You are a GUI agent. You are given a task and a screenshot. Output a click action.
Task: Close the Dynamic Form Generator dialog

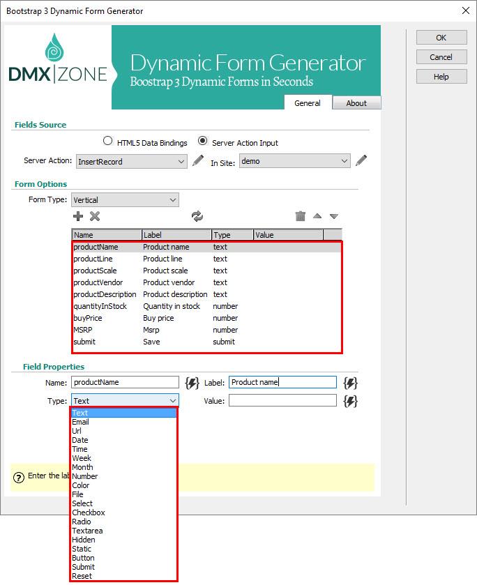click(x=466, y=10)
